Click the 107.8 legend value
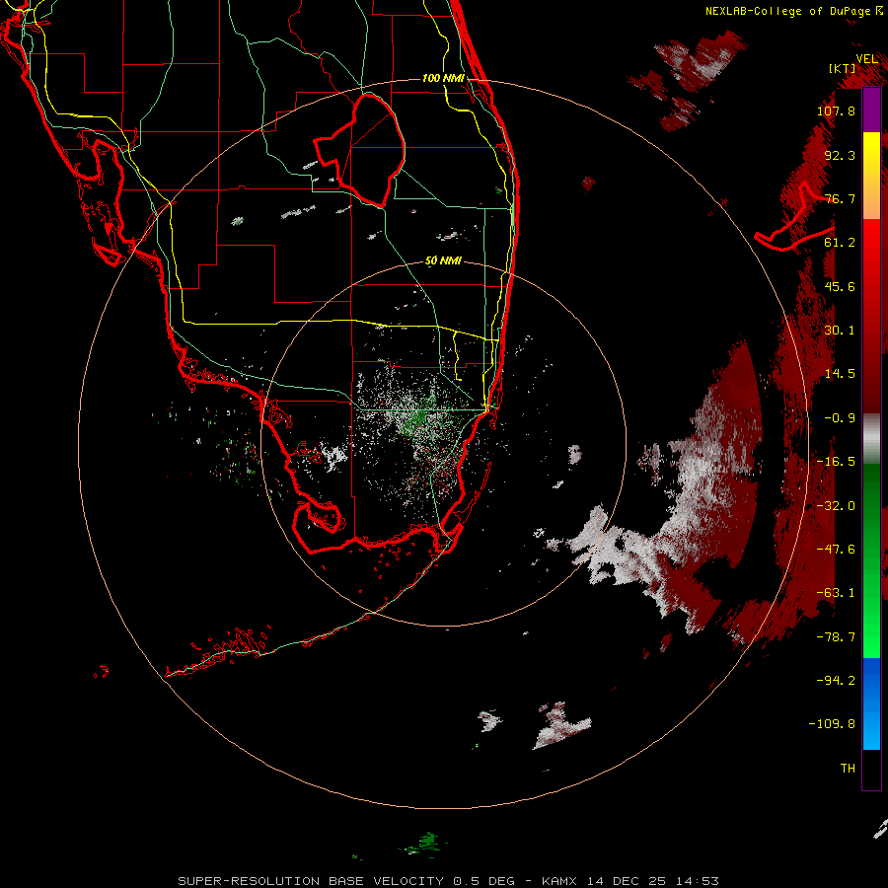Image resolution: width=888 pixels, height=888 pixels. pos(836,111)
